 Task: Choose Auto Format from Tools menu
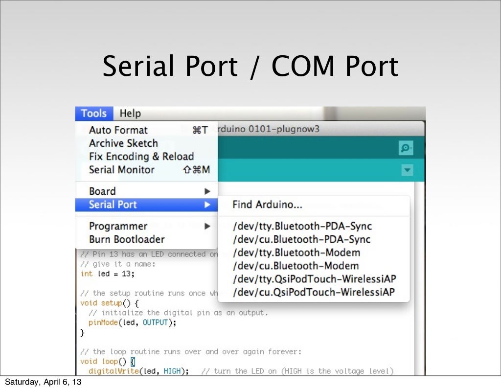[146, 130]
